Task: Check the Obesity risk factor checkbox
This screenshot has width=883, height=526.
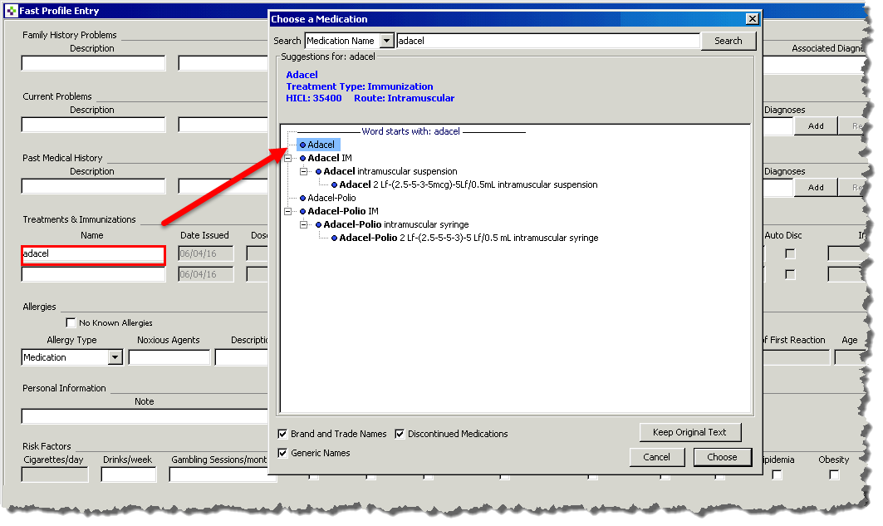Action: coord(834,474)
